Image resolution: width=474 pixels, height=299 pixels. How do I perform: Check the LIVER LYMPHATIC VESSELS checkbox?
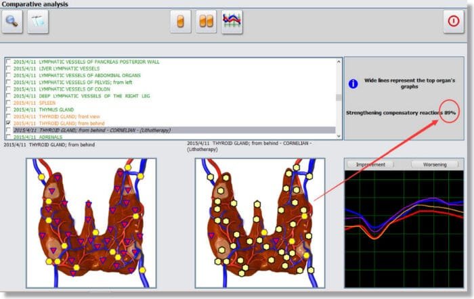tap(8, 68)
